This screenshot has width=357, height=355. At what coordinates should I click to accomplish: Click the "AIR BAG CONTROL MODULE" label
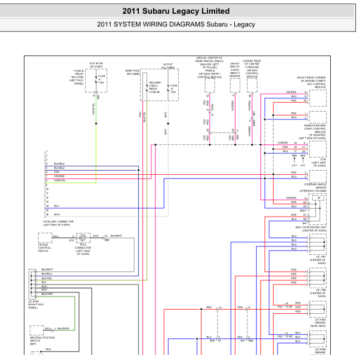pyautogui.click(x=252, y=73)
